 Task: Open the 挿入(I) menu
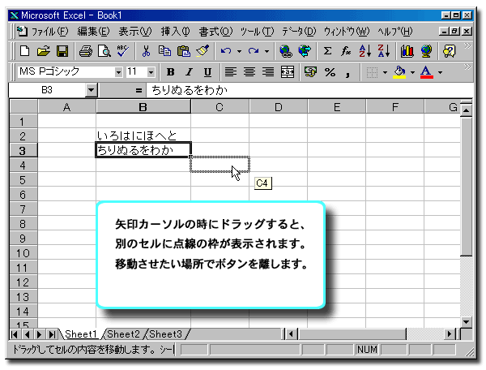tap(175, 32)
